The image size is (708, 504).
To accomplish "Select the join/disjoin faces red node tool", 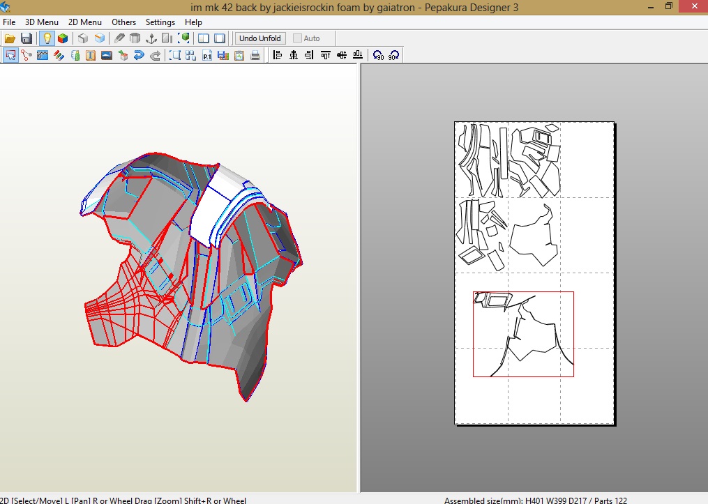I will point(27,56).
